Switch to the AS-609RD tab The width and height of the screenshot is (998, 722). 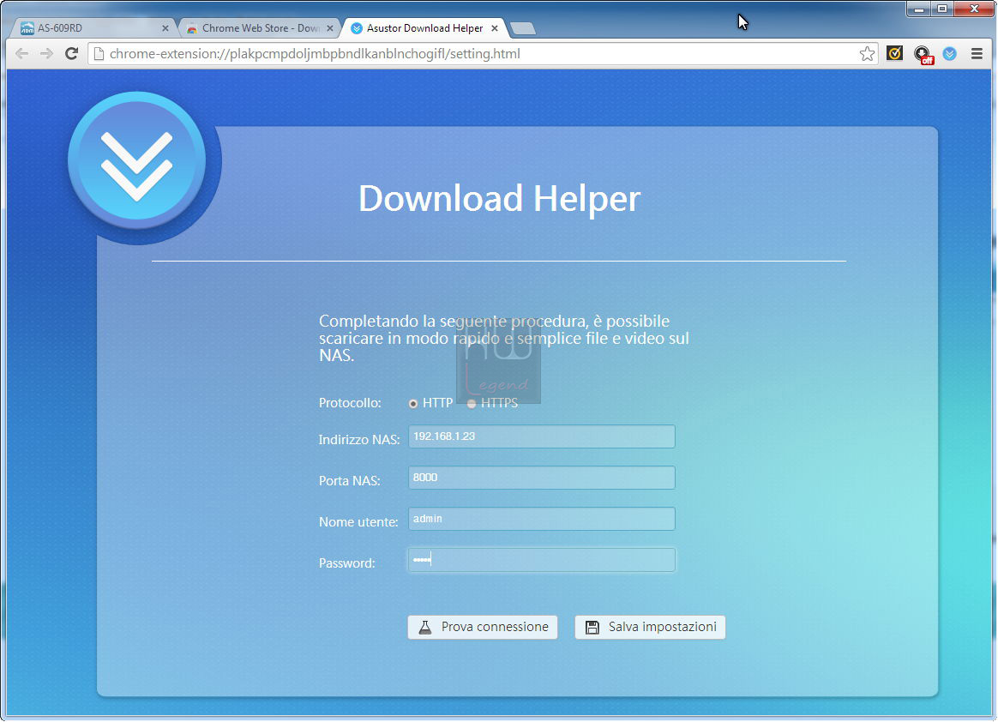(93, 28)
